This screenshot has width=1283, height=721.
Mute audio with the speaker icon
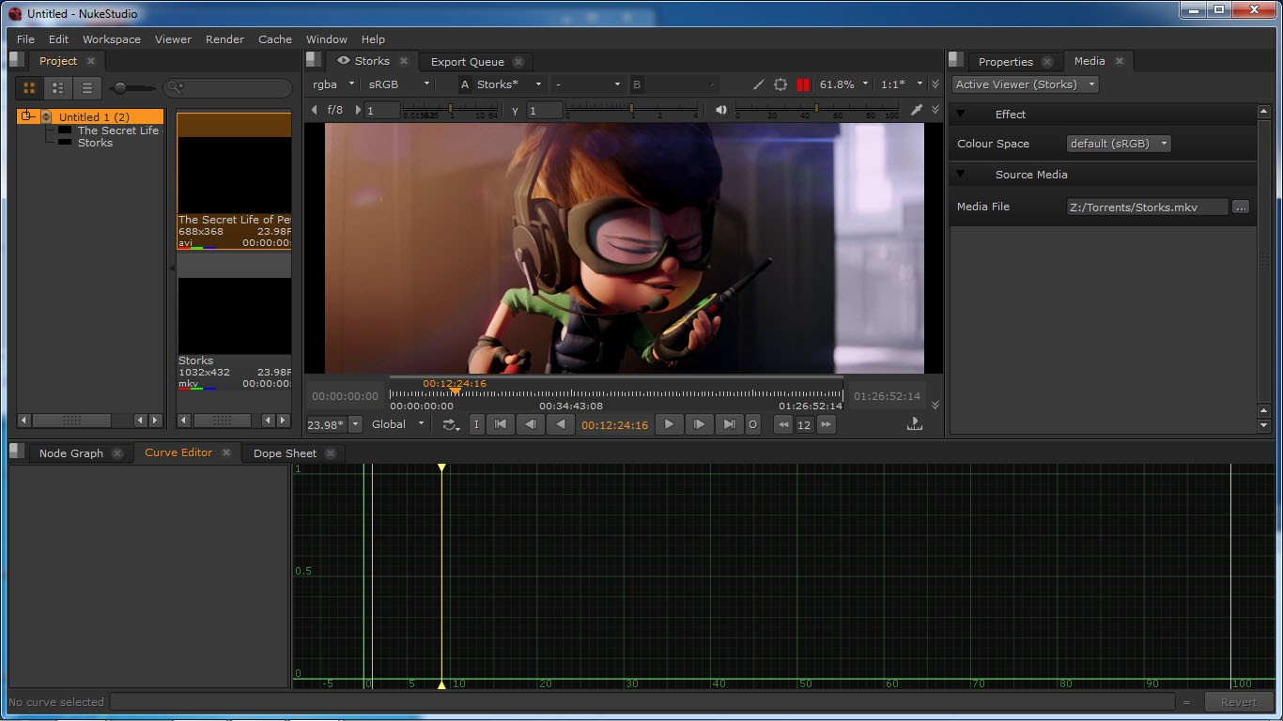coord(721,110)
